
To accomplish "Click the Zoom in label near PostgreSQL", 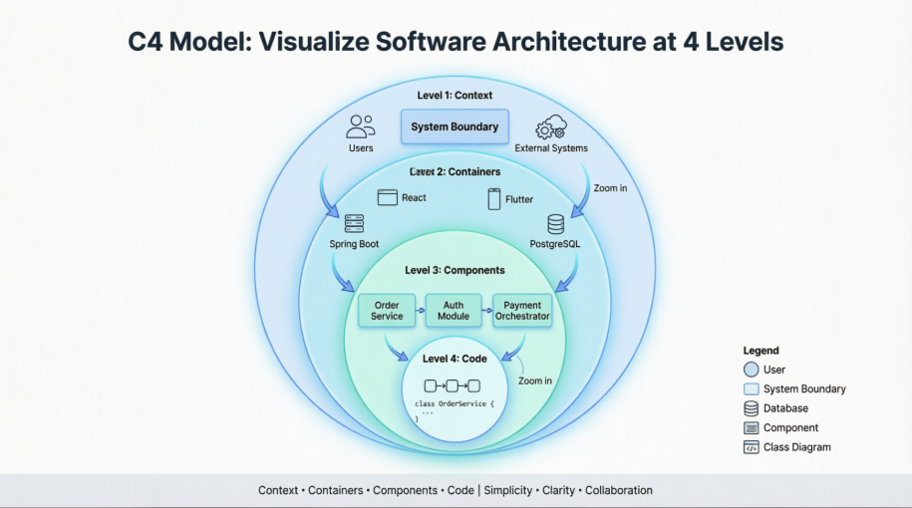I will pos(610,188).
